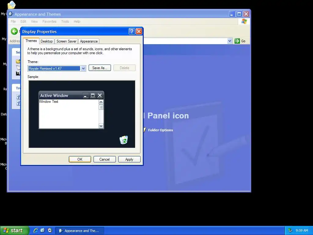This screenshot has width=313, height=235.
Task: Confirm with the OK button
Action: pyautogui.click(x=80, y=159)
